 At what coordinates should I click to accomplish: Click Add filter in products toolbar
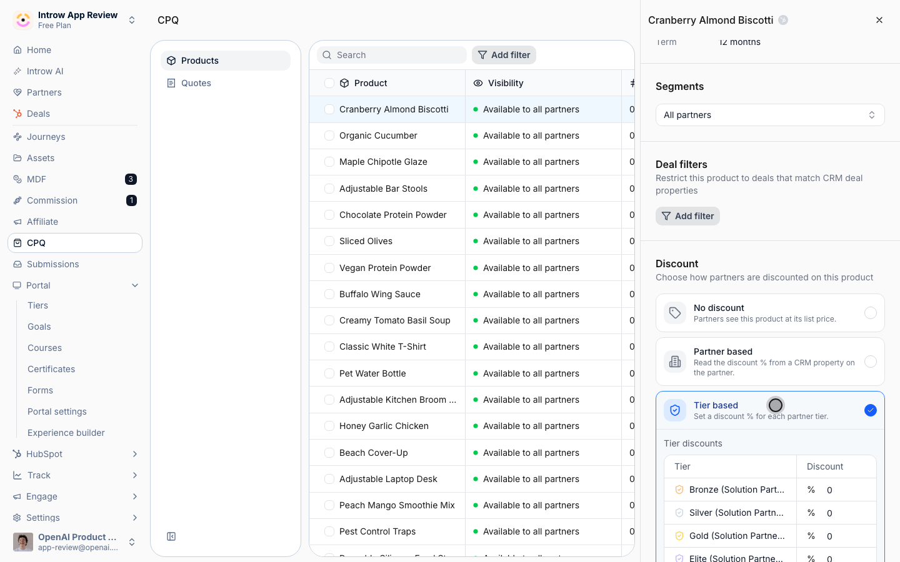tap(504, 55)
